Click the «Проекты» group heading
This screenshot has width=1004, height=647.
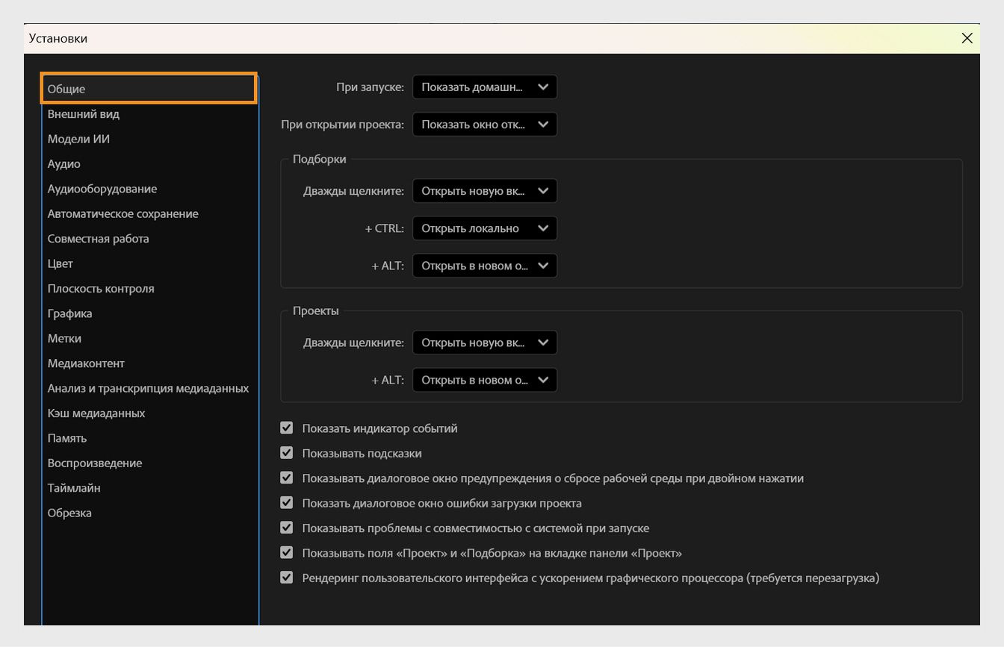click(316, 310)
